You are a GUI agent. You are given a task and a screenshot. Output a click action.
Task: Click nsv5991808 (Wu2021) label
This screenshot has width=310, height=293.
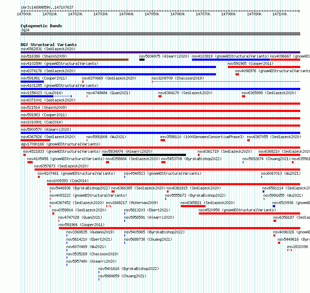point(106,137)
